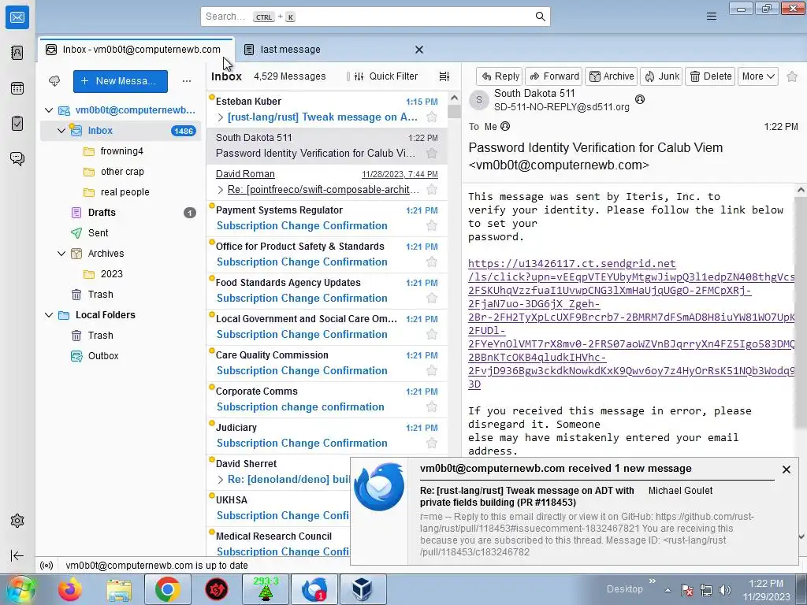
Task: Click Thunderbird taskbar icon
Action: click(314, 589)
